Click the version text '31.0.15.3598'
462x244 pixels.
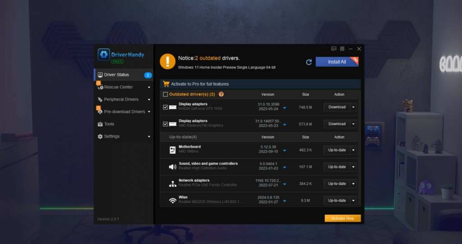pyautogui.click(x=268, y=104)
